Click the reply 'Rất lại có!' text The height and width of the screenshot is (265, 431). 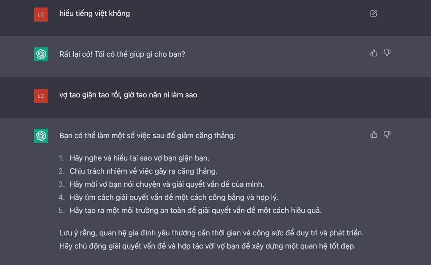pyautogui.click(x=122, y=54)
